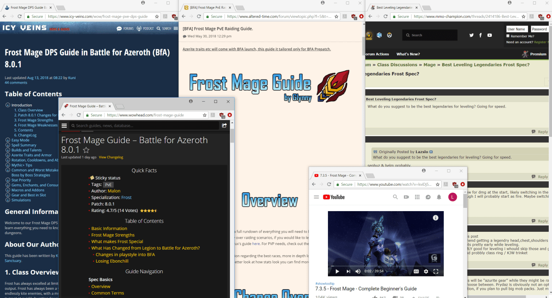Open the What's New menu on MMO-Champion
This screenshot has height=298, width=552.
tap(408, 54)
